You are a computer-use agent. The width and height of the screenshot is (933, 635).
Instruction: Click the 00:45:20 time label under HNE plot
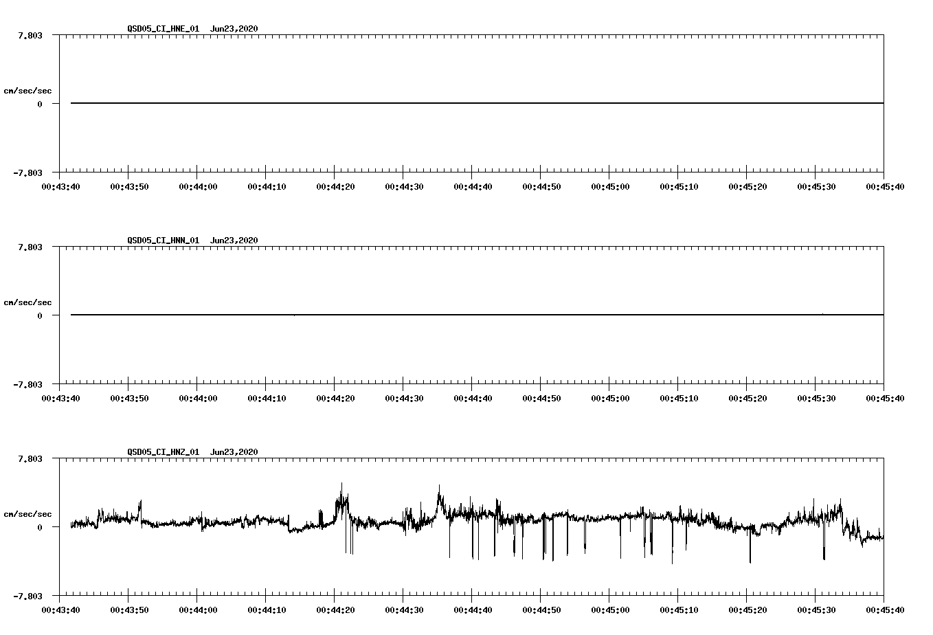747,186
